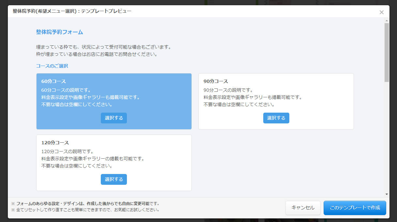Click the キャンセル button
Image resolution: width=397 pixels, height=222 pixels.
tap(303, 208)
